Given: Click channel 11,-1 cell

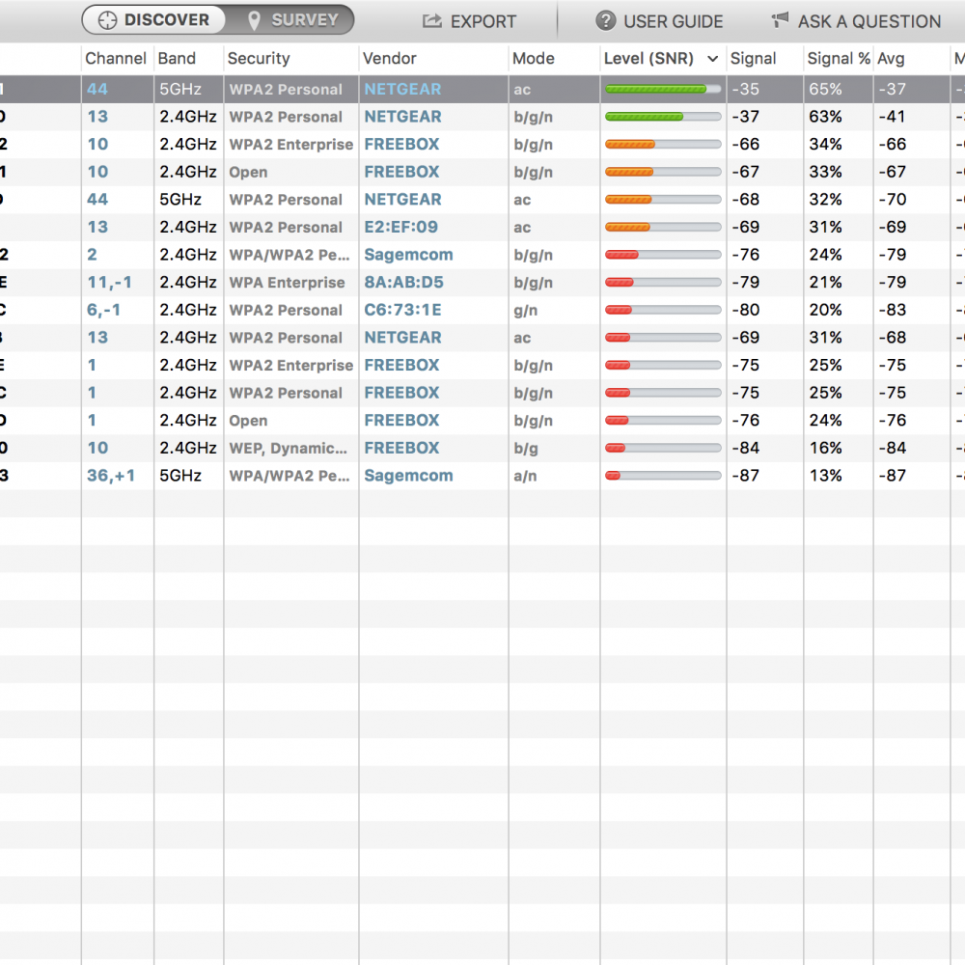Looking at the screenshot, I should point(110,283).
